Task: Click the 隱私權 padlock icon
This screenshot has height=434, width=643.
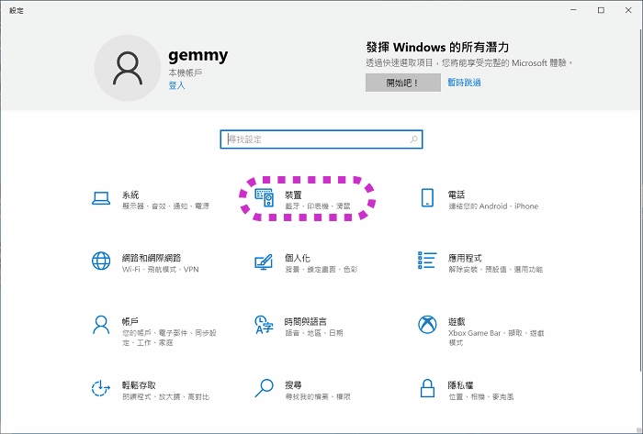Action: pos(427,388)
